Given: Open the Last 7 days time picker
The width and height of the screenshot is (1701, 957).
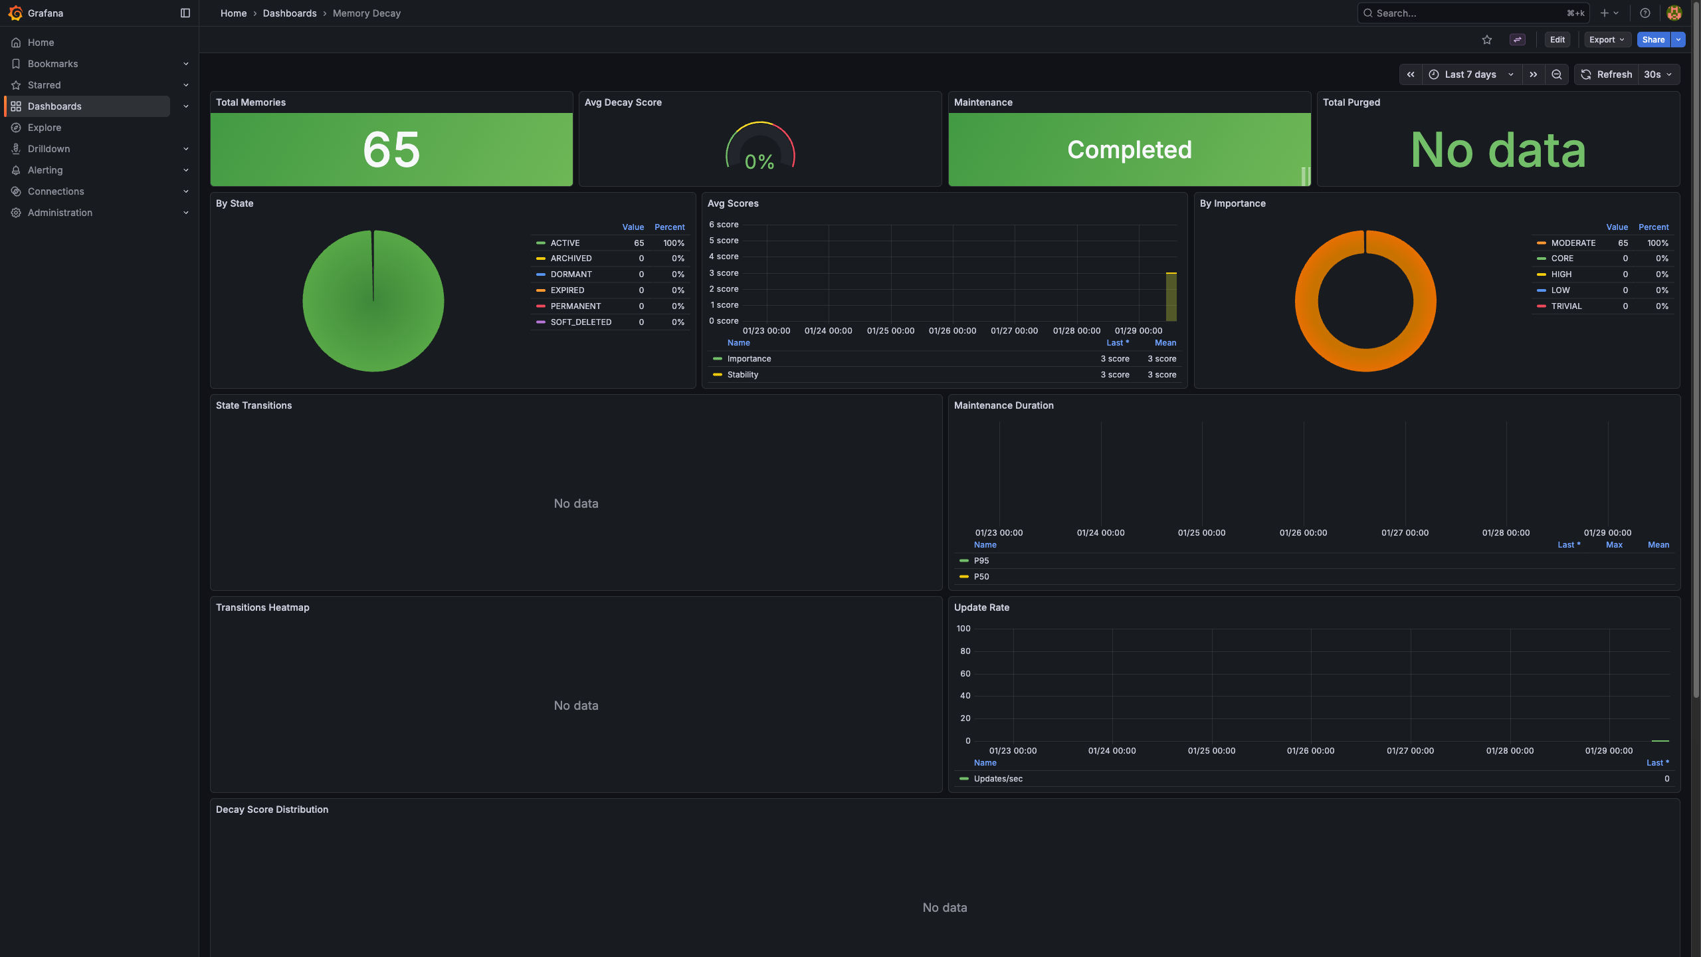Looking at the screenshot, I should point(1471,74).
